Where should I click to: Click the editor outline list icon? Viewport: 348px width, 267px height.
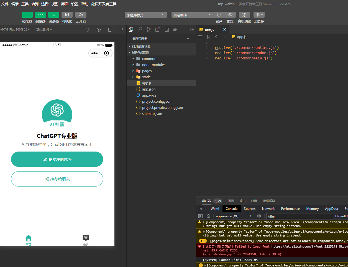pyautogui.click(x=200, y=37)
